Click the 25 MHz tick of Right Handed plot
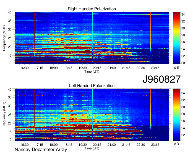188x153 pixels. click(x=10, y=38)
